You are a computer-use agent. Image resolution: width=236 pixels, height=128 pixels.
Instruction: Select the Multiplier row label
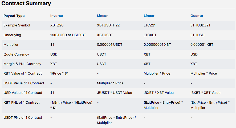[11, 44]
